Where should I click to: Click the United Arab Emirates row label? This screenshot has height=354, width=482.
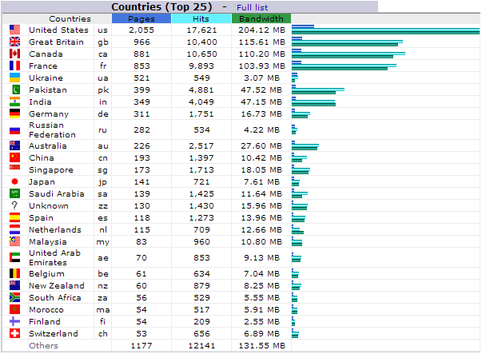(x=56, y=257)
